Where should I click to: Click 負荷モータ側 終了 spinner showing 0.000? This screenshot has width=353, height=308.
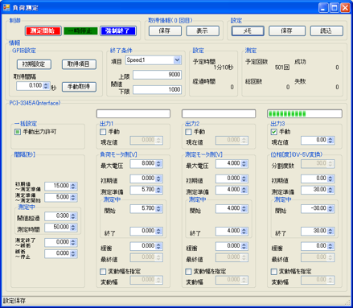tap(146, 231)
